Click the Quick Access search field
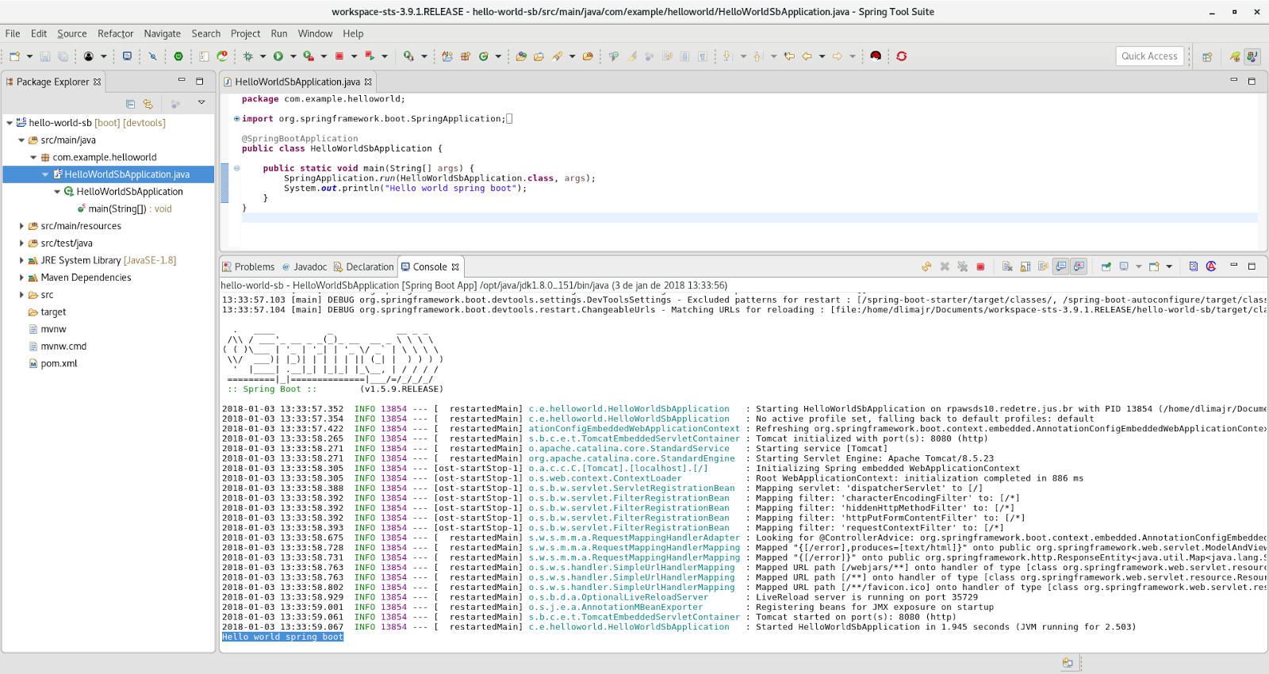This screenshot has width=1269, height=674. click(1149, 56)
